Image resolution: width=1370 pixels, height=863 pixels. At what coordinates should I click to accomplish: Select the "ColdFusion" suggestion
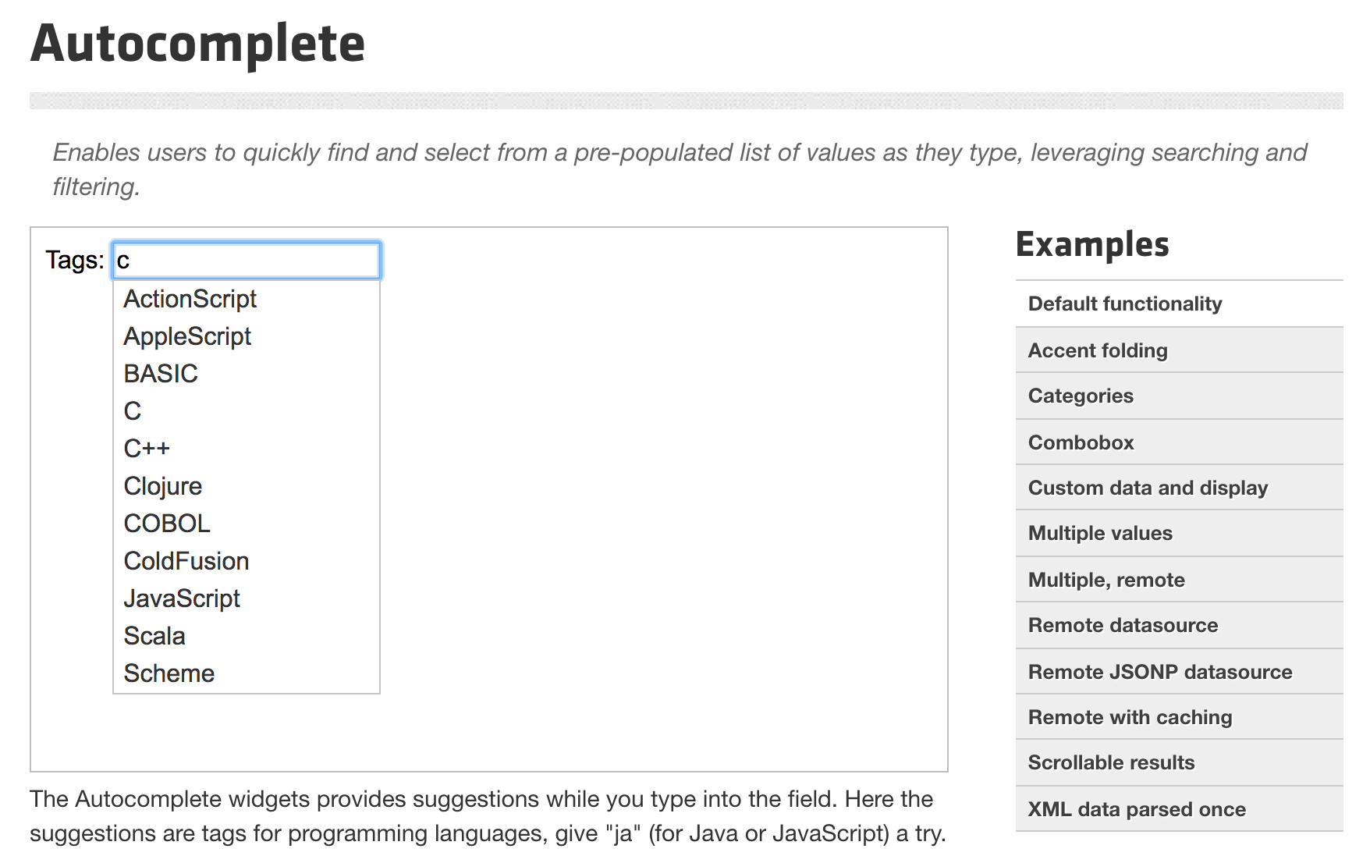coord(186,560)
